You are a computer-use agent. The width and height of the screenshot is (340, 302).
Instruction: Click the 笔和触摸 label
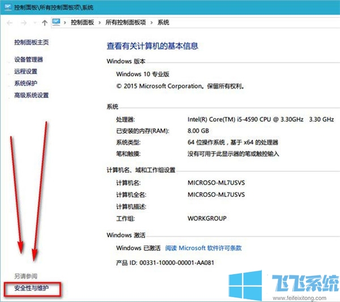coord(128,154)
